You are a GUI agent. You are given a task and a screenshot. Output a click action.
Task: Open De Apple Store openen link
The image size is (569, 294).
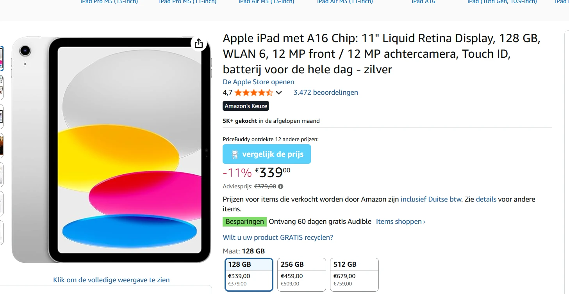click(259, 82)
